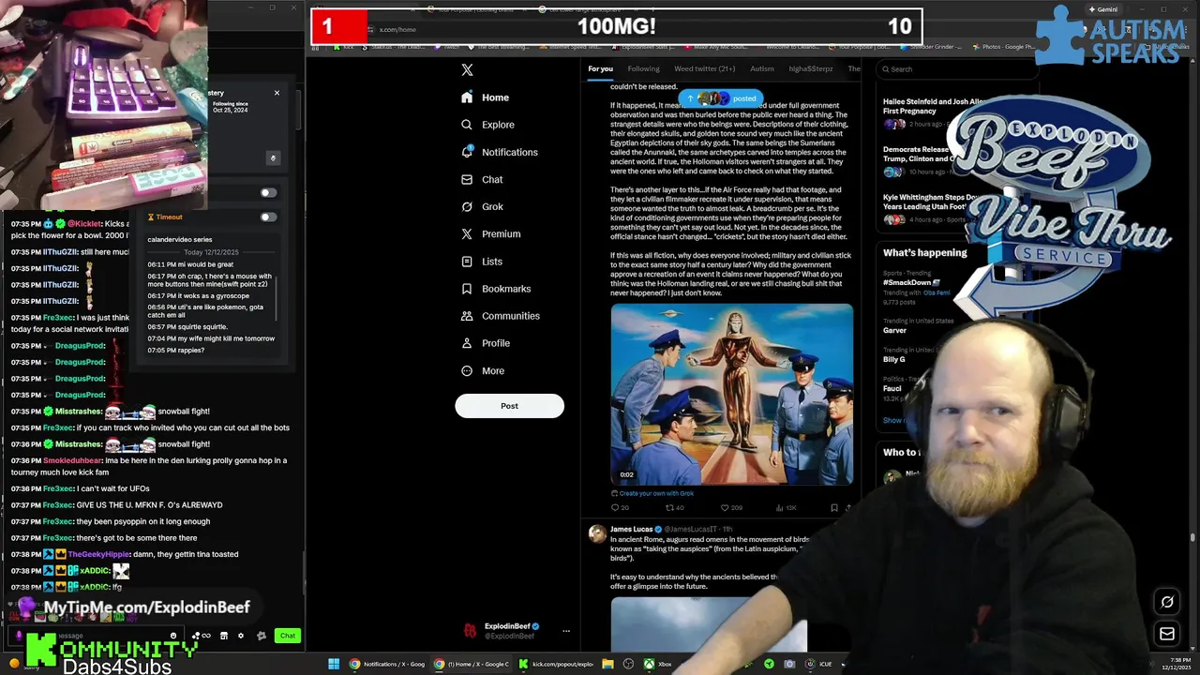Open the Xbox app from taskbar
Screen dimensions: 1200x675
[656, 664]
